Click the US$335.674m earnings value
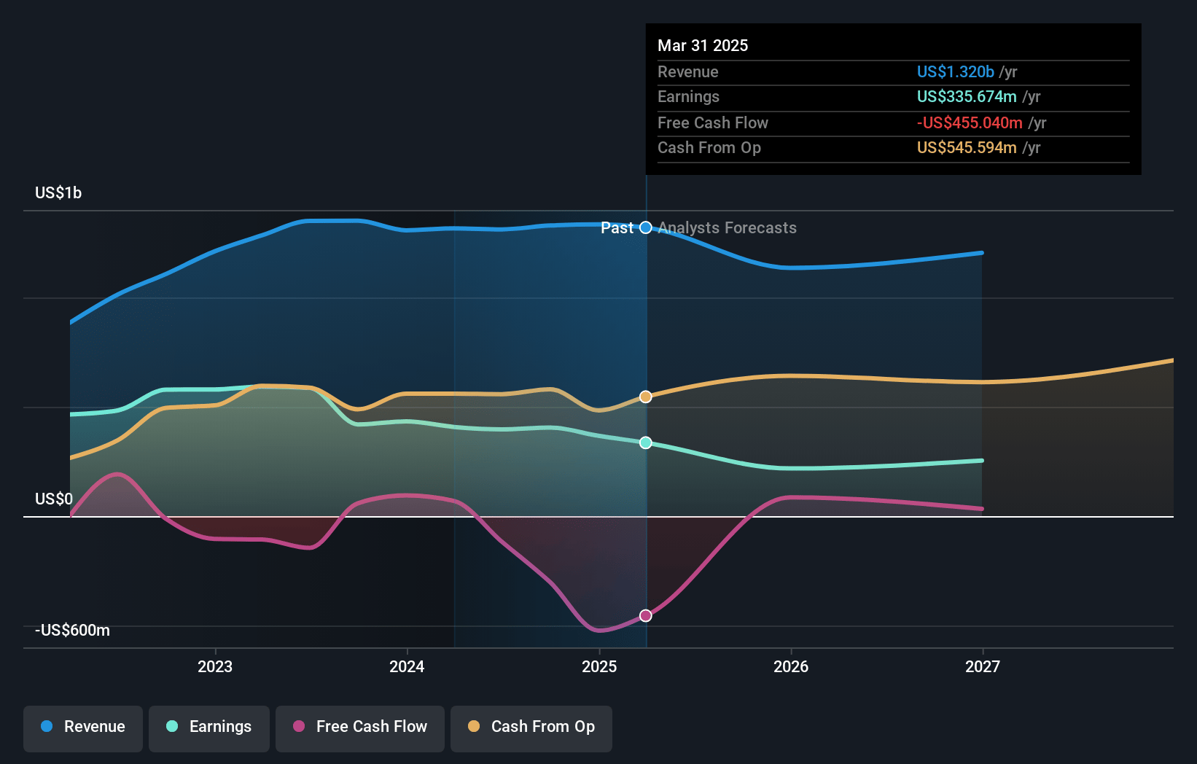 (967, 96)
